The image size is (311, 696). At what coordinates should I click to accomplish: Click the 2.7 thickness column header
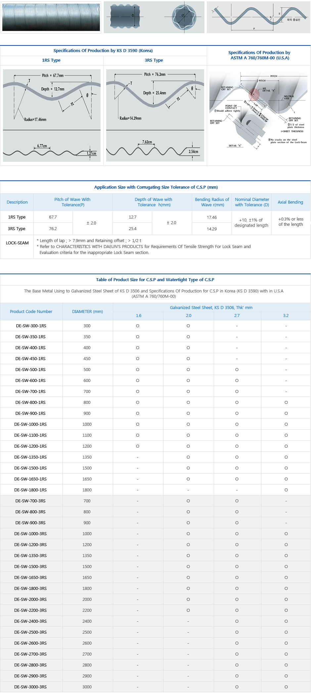[237, 316]
